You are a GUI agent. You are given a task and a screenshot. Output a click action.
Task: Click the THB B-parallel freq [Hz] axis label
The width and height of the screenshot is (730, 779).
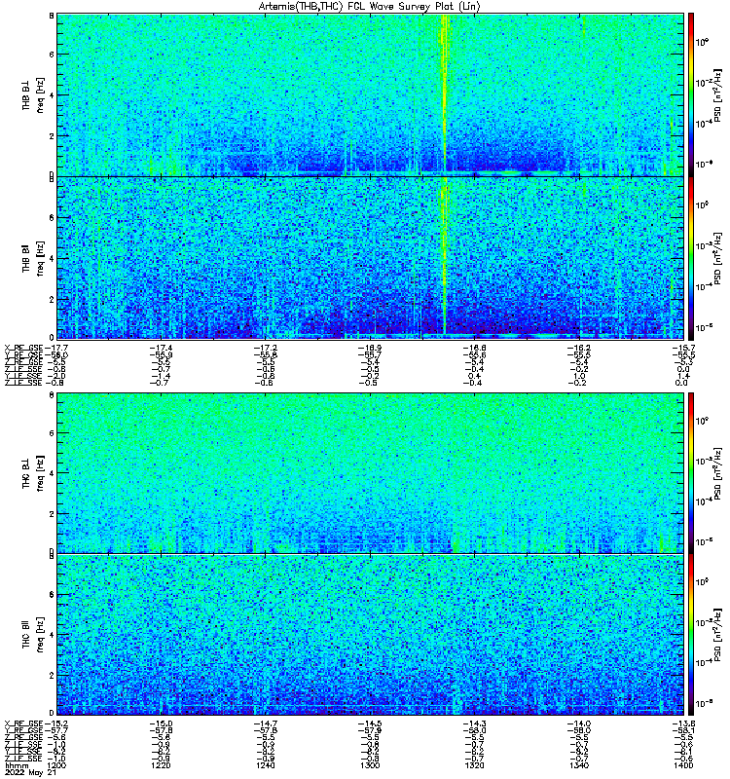point(40,259)
